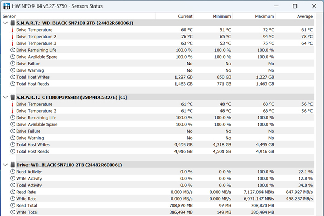Click the thermometer icon beside CT1000P3PSSD8 Drive Temperature
This screenshot has width=324, height=216.
click(x=12, y=104)
